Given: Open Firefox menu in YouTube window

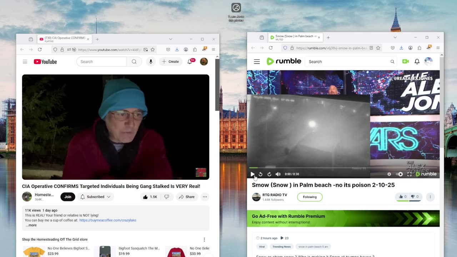Looking at the screenshot, I should [214, 50].
